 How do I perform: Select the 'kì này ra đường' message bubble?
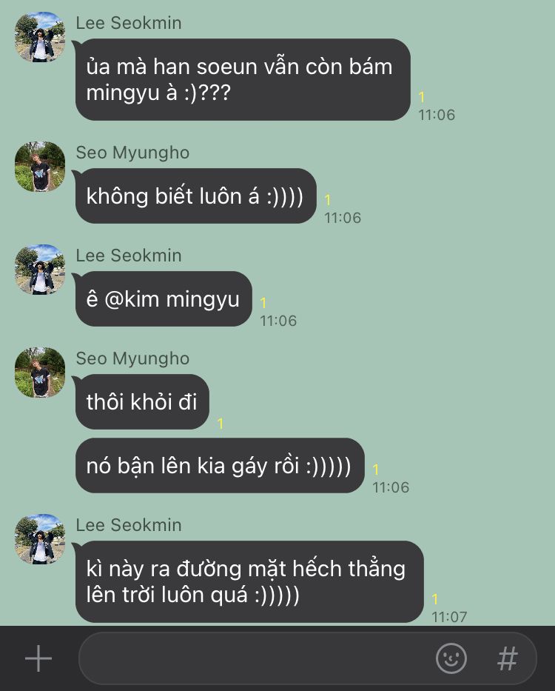249,581
